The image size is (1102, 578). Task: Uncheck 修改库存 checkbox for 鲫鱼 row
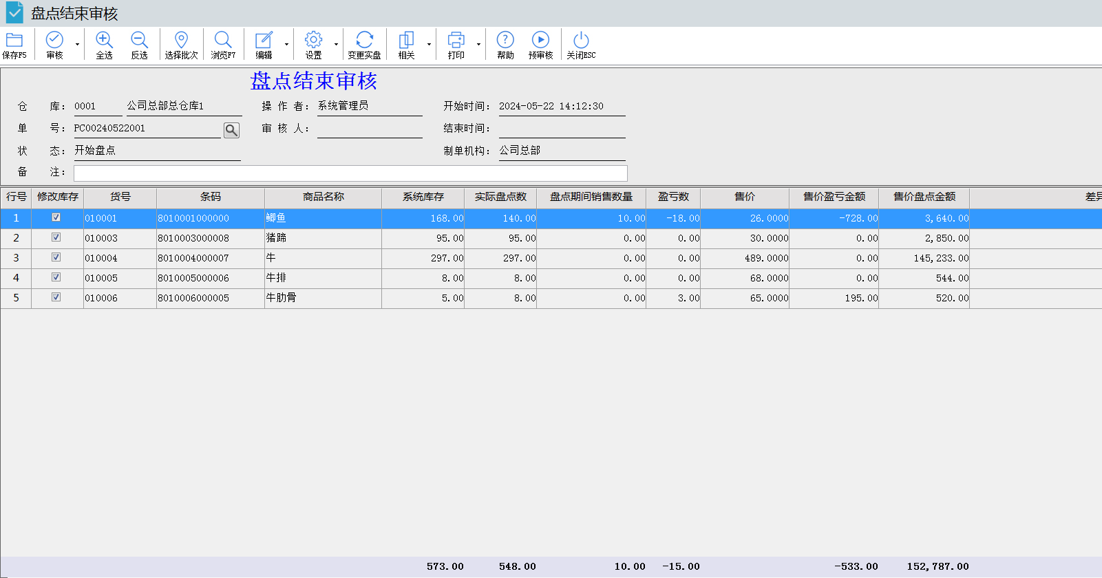(56, 217)
